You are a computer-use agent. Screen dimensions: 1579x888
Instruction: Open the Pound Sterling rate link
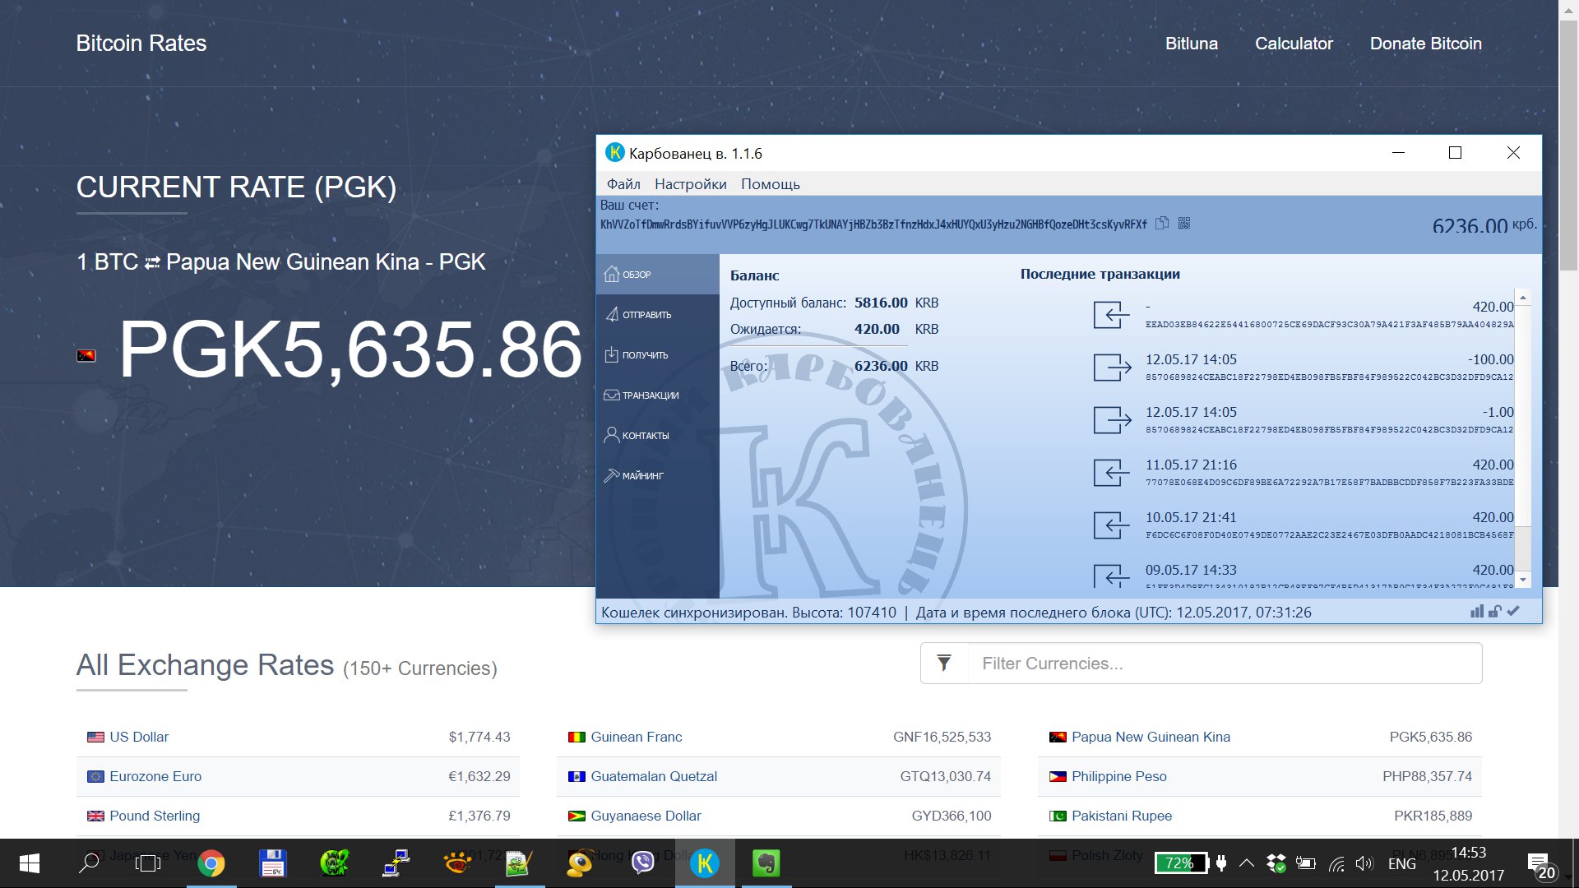click(x=155, y=816)
